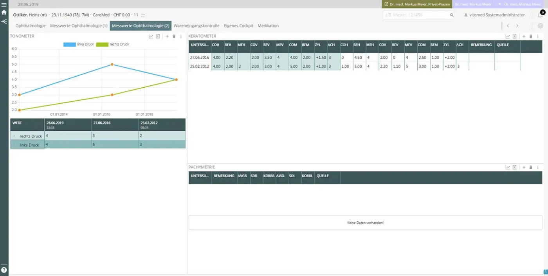Expand the rechts Druck row
Image resolution: width=548 pixels, height=276 pixels.
(x=14, y=136)
